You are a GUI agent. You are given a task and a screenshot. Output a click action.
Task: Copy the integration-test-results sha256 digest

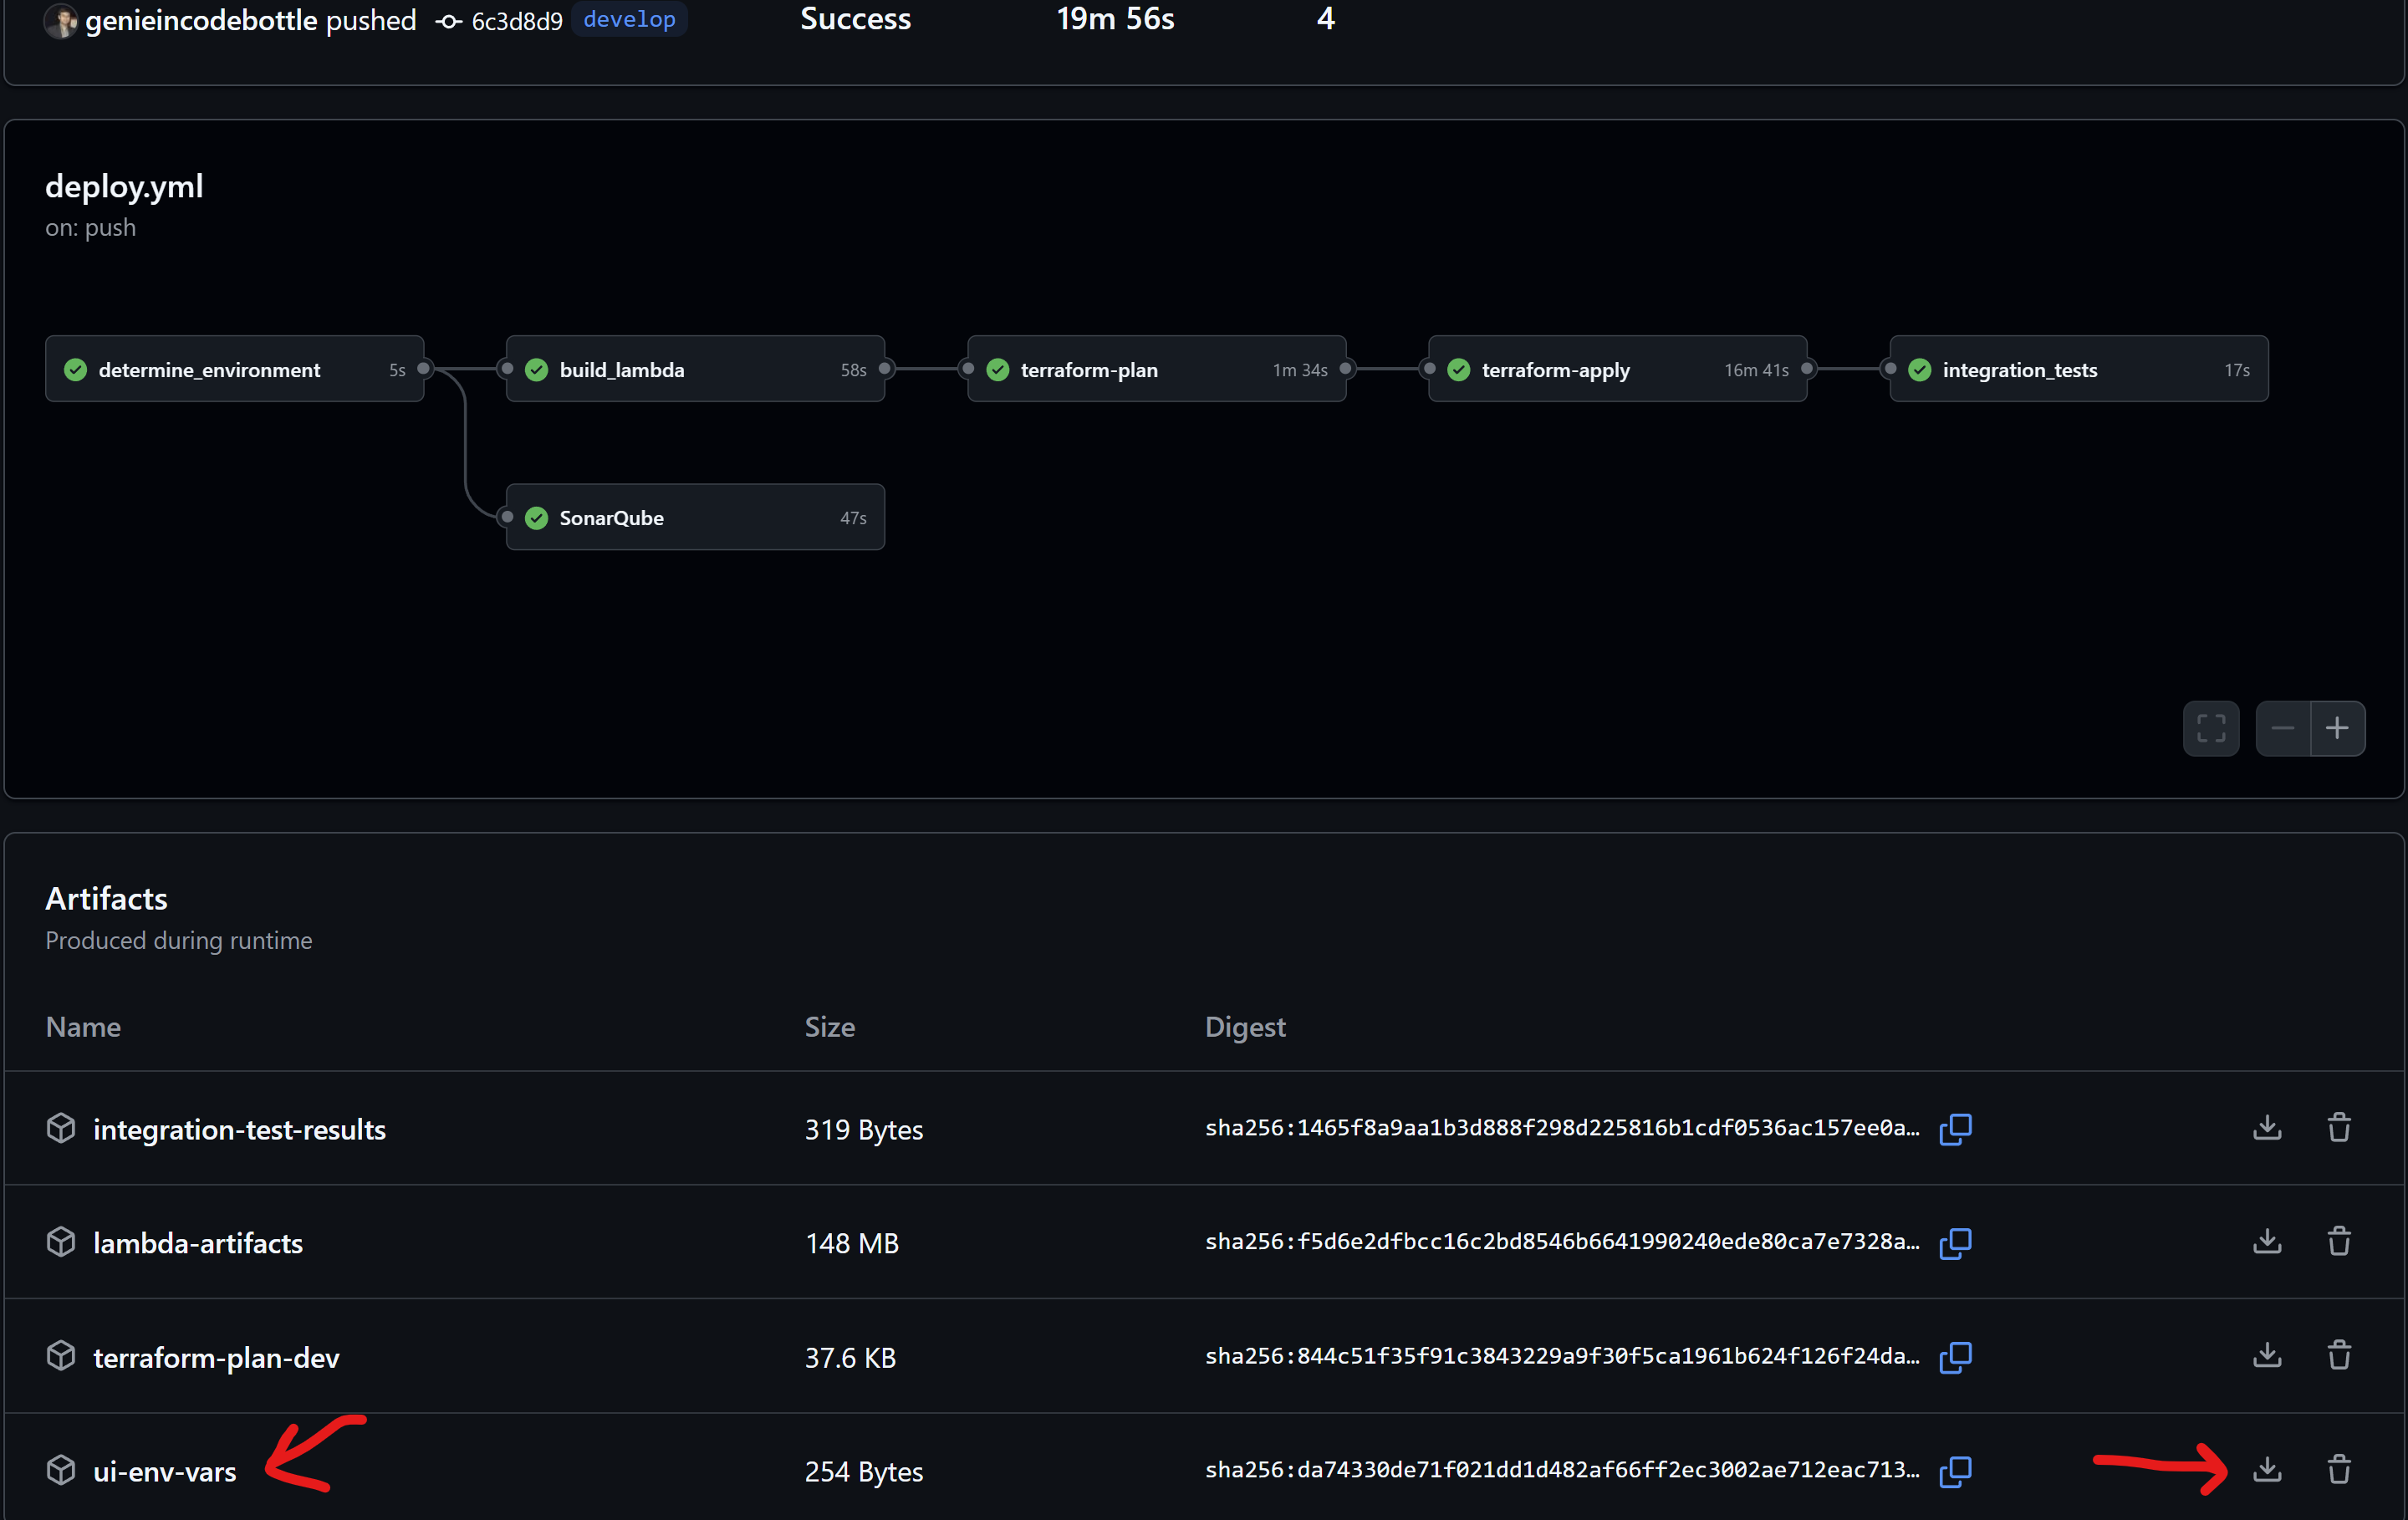pyautogui.click(x=1955, y=1128)
